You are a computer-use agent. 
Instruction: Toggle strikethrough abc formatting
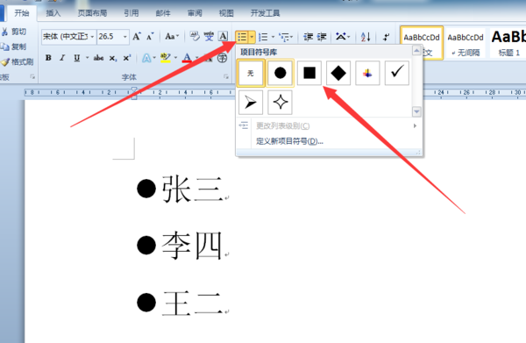coord(98,58)
